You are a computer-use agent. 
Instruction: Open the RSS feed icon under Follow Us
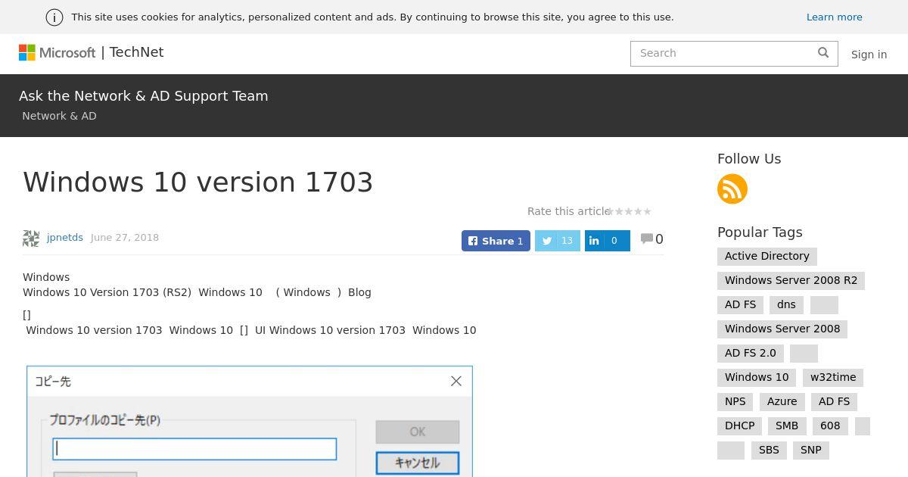pyautogui.click(x=732, y=189)
